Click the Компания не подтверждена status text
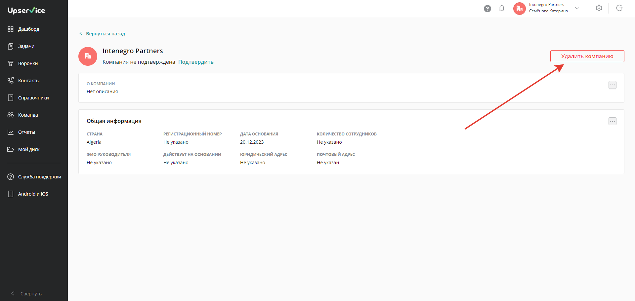This screenshot has height=301, width=635. [x=139, y=62]
